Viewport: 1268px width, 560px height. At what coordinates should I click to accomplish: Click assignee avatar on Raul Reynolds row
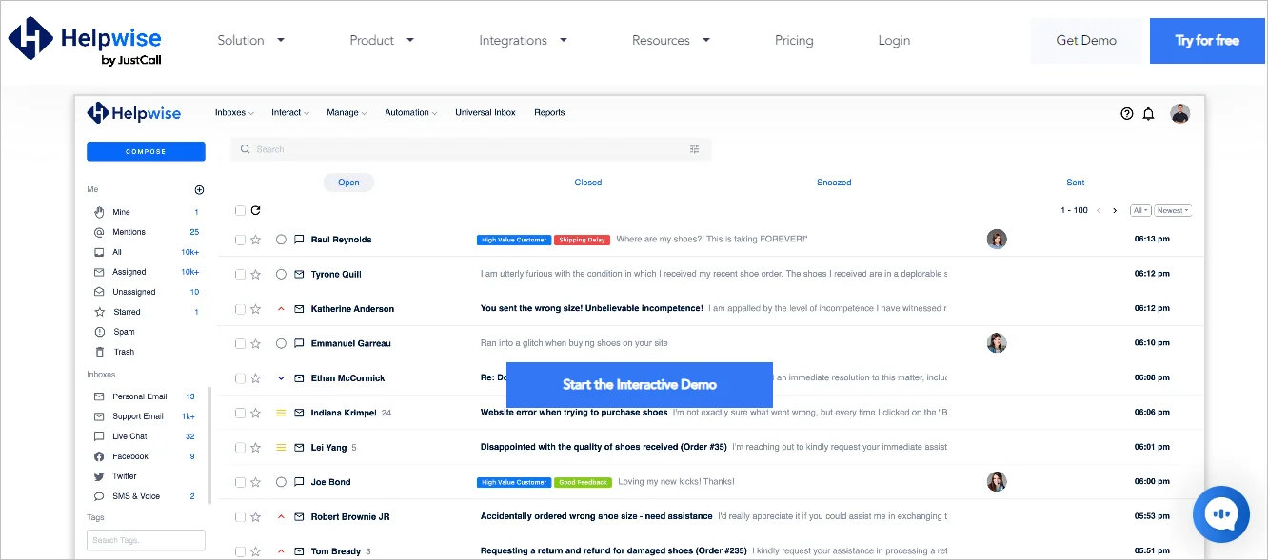(997, 239)
